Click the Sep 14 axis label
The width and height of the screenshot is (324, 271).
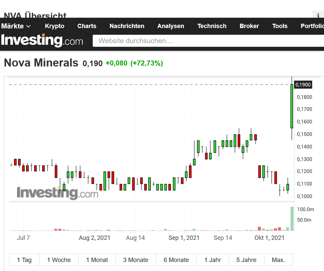[223, 238]
